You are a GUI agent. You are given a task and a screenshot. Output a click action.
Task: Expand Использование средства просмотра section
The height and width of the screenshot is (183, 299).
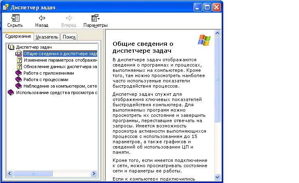tap(57, 93)
